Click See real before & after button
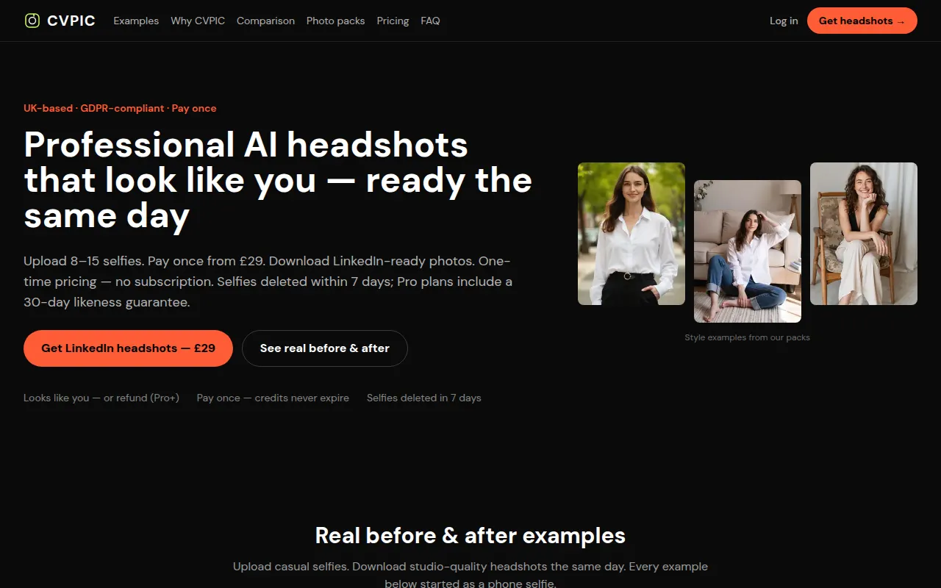Viewport: 941px width, 588px height. (324, 348)
